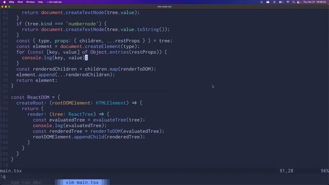
Task: Click 'children.map(renderToDOM)' expression
Action: tap(119, 69)
